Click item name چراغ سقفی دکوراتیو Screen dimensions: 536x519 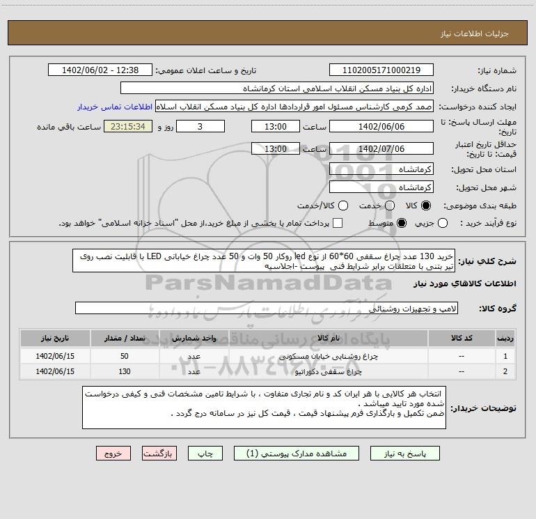pos(328,371)
